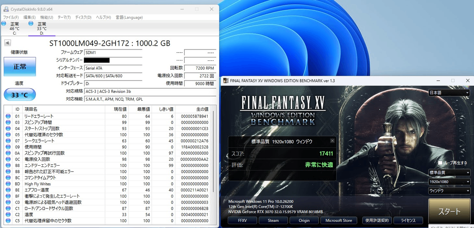Click the 33 °C temperature button
474x228 pixels.
click(x=20, y=95)
